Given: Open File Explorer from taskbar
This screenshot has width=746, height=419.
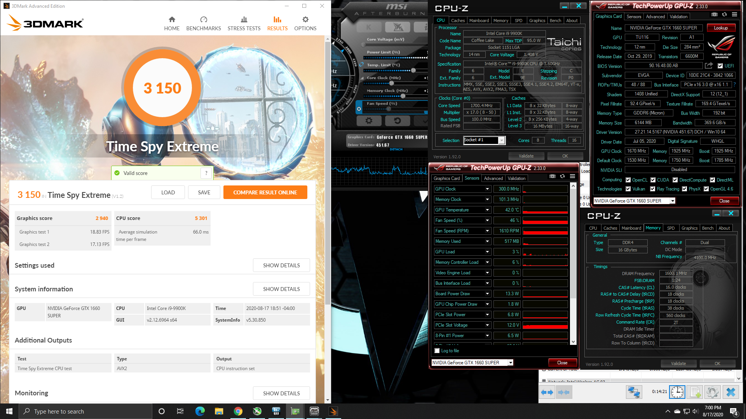Looking at the screenshot, I should (219, 411).
